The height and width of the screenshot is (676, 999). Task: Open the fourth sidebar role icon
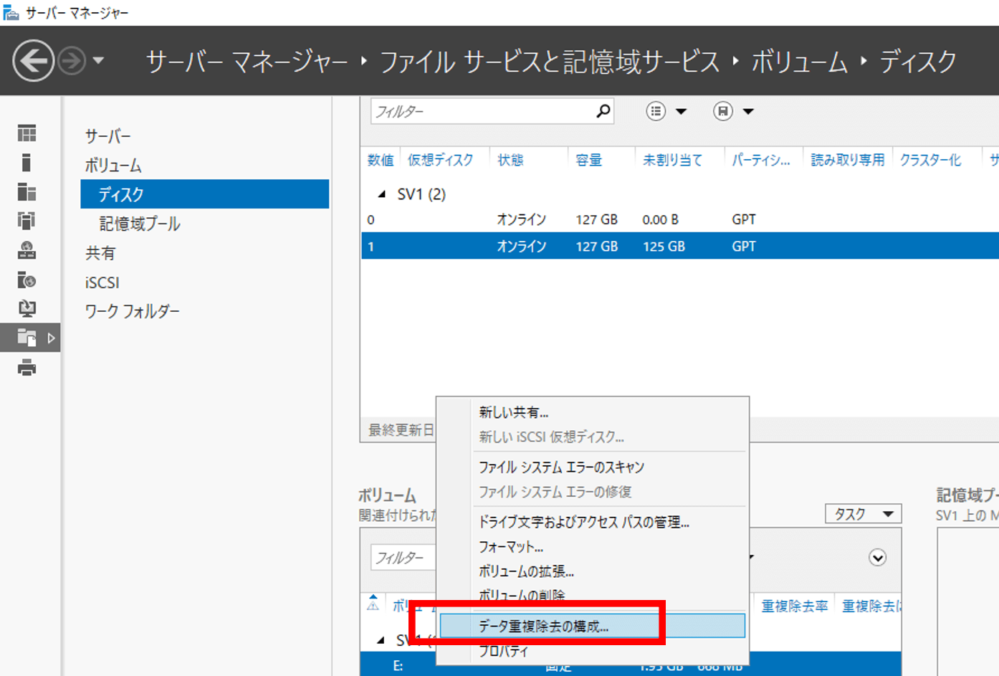click(27, 221)
